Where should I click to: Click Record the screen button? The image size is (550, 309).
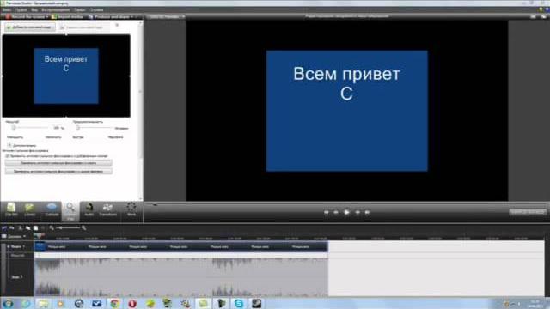point(26,16)
